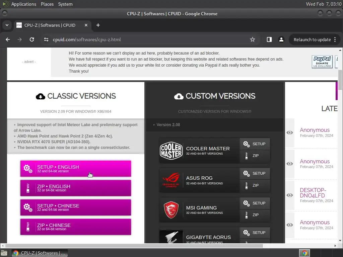Click the show desktop icon in bottom panel
Image resolution: width=343 pixels, height=257 pixels.
click(4, 253)
